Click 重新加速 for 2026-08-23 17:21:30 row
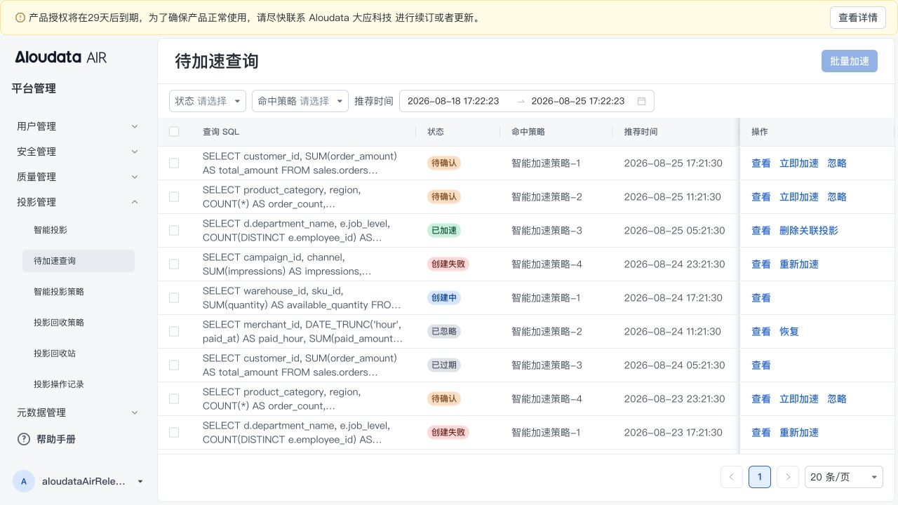Image resolution: width=898 pixels, height=505 pixels. point(799,432)
